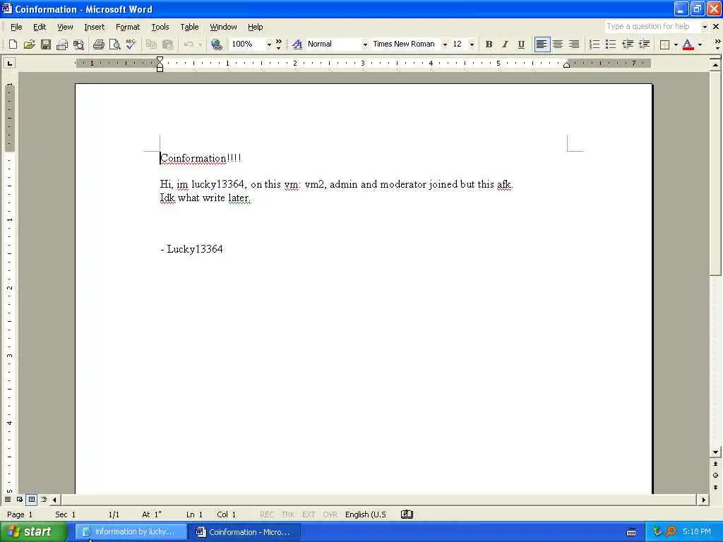
Task: Switch to Web Layout view
Action: click(19, 499)
